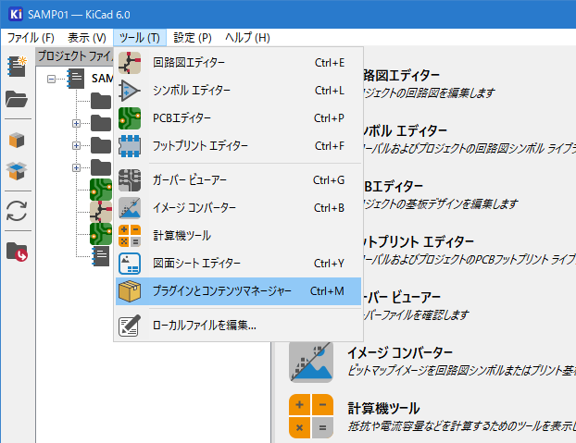Click the SAMP01 project root notebook icon
Viewport: 576px width, 443px height.
[76, 79]
